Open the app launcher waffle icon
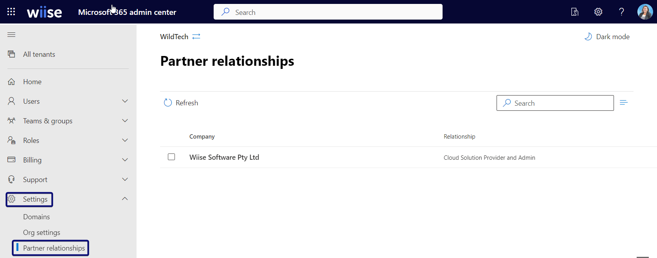The height and width of the screenshot is (258, 657). [x=11, y=12]
